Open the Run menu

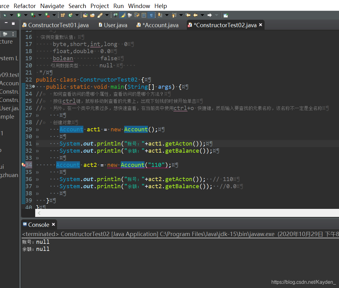(x=119, y=6)
